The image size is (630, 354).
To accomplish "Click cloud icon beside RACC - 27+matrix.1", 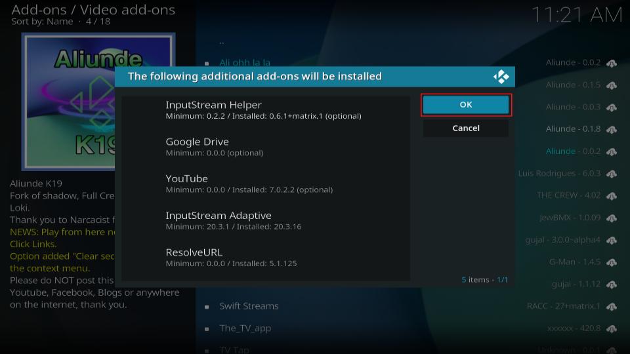I will 612,307.
